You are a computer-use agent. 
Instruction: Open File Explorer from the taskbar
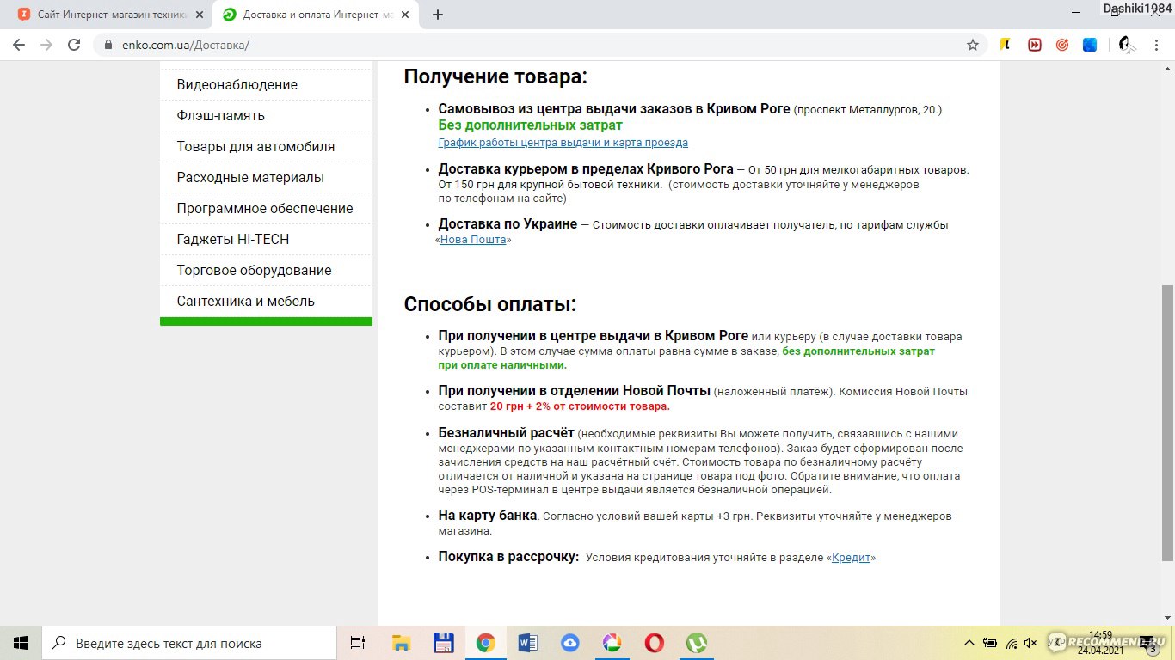coord(401,643)
